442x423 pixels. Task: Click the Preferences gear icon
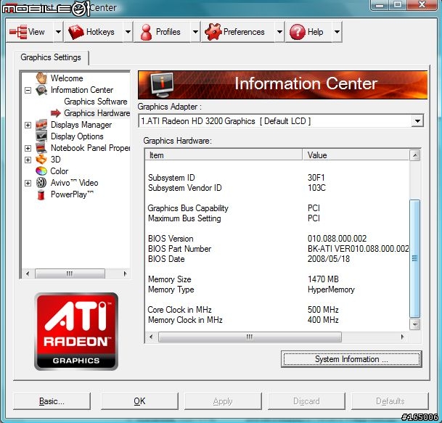(x=213, y=32)
